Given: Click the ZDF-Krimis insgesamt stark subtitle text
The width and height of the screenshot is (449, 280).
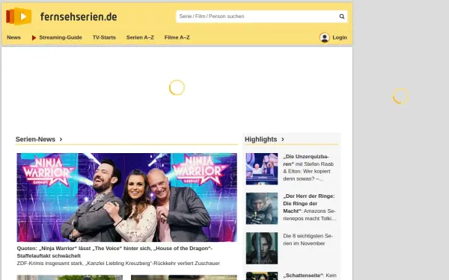Looking at the screenshot, I should click(118, 263).
